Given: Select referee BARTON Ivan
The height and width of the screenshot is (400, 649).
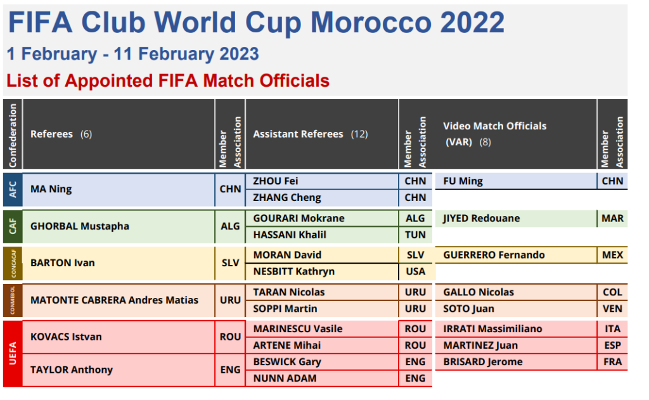Looking at the screenshot, I should 63,263.
